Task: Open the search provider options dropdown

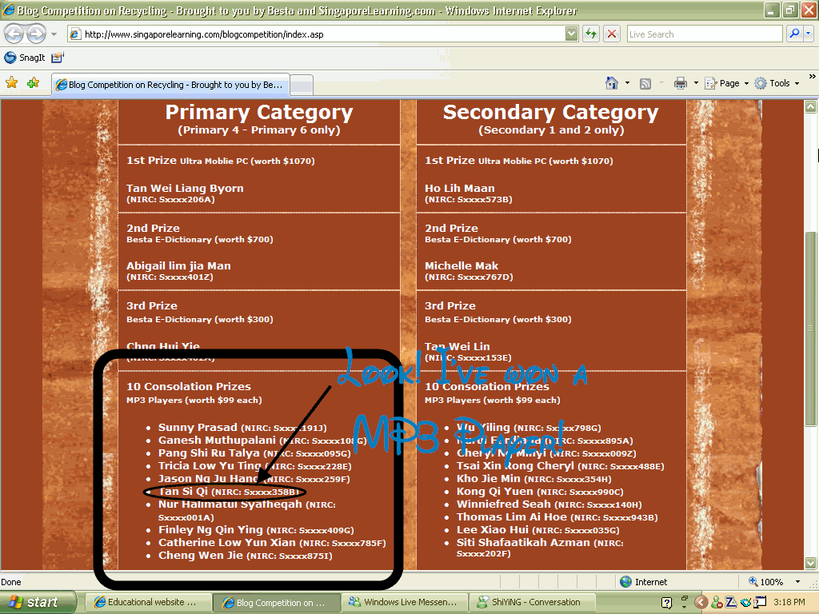Action: coord(809,34)
